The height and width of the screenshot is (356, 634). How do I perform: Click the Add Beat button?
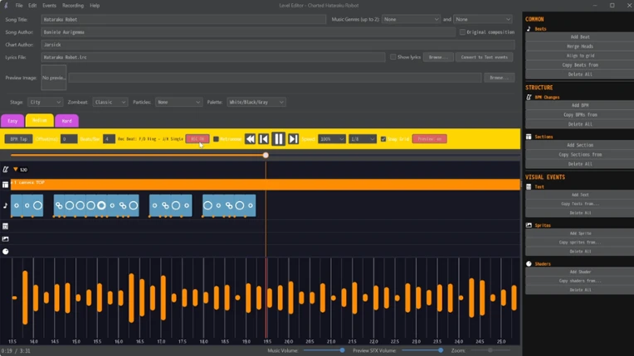pyautogui.click(x=580, y=36)
